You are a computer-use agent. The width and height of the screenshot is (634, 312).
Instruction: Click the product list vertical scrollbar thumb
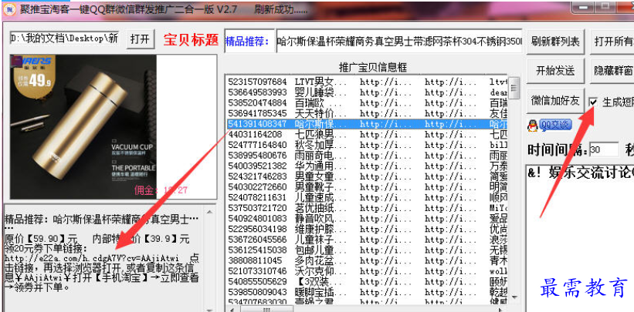tap(514, 88)
